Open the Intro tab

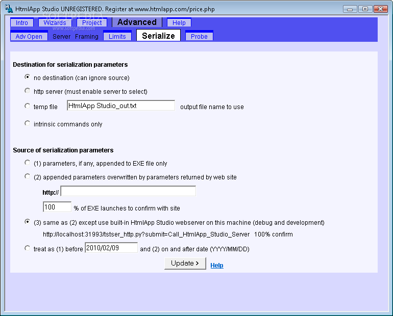[x=22, y=22]
